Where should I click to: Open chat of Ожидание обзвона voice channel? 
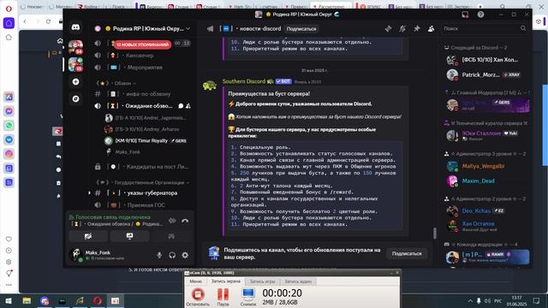click(181, 106)
